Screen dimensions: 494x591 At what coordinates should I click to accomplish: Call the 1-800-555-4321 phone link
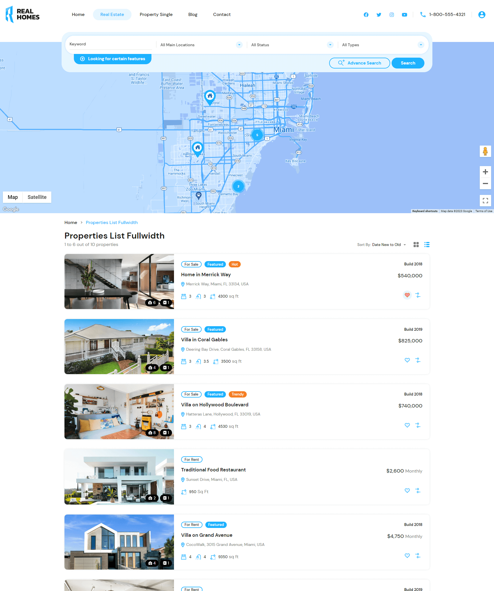pos(443,15)
